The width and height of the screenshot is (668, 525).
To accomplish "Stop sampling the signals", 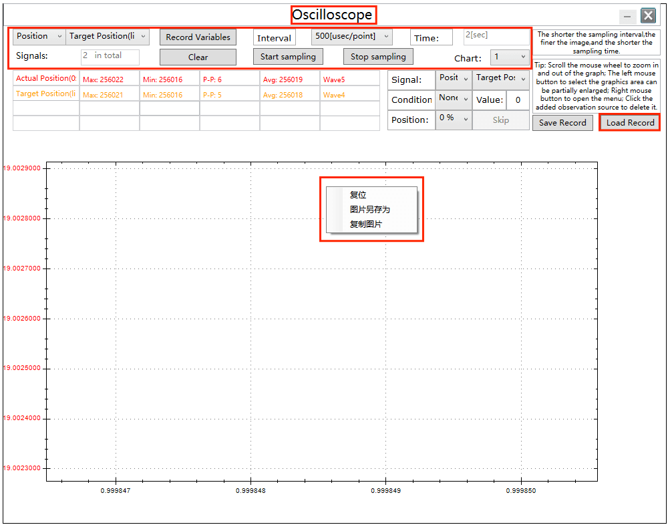I will (x=378, y=57).
